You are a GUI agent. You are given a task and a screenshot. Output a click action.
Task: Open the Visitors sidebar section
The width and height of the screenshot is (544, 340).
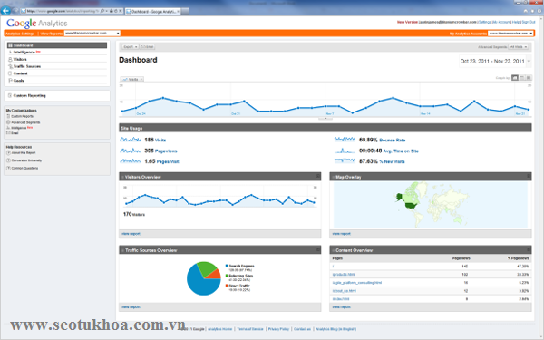pyautogui.click(x=20, y=59)
